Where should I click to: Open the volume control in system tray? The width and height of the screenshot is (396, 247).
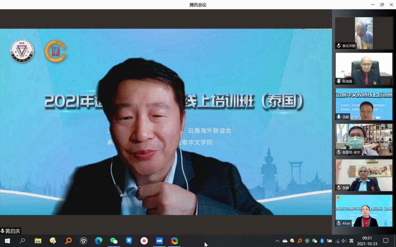(x=344, y=241)
